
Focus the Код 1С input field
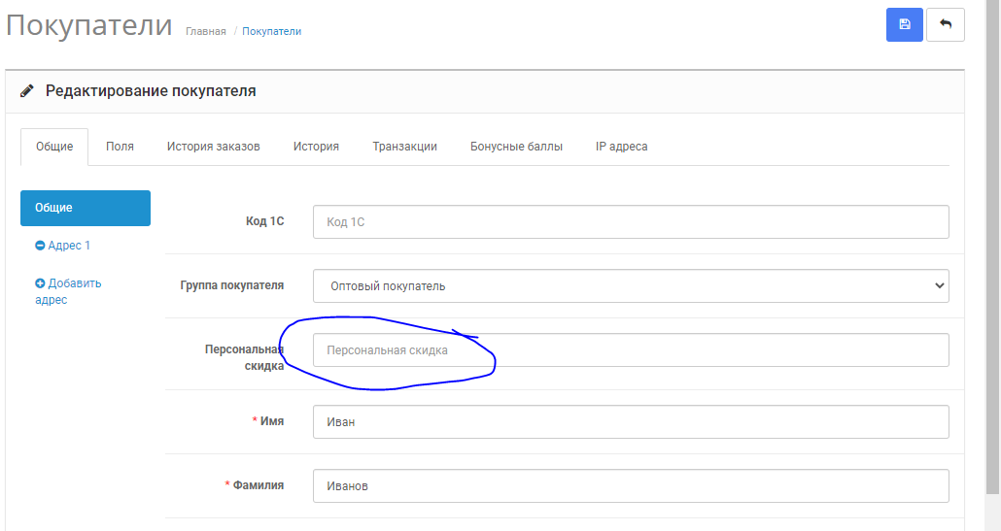(631, 222)
